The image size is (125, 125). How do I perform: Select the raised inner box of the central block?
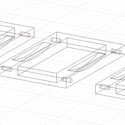(x=62, y=60)
